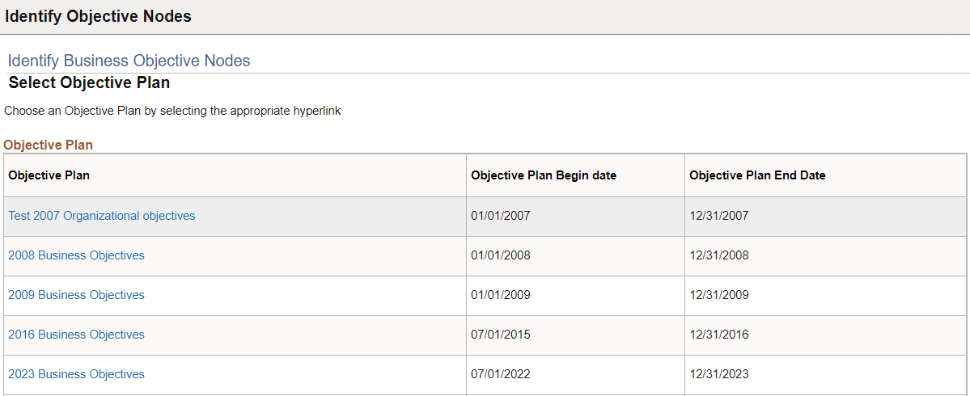Click begin date cell 01/01/2008
The image size is (970, 396).
coord(501,255)
